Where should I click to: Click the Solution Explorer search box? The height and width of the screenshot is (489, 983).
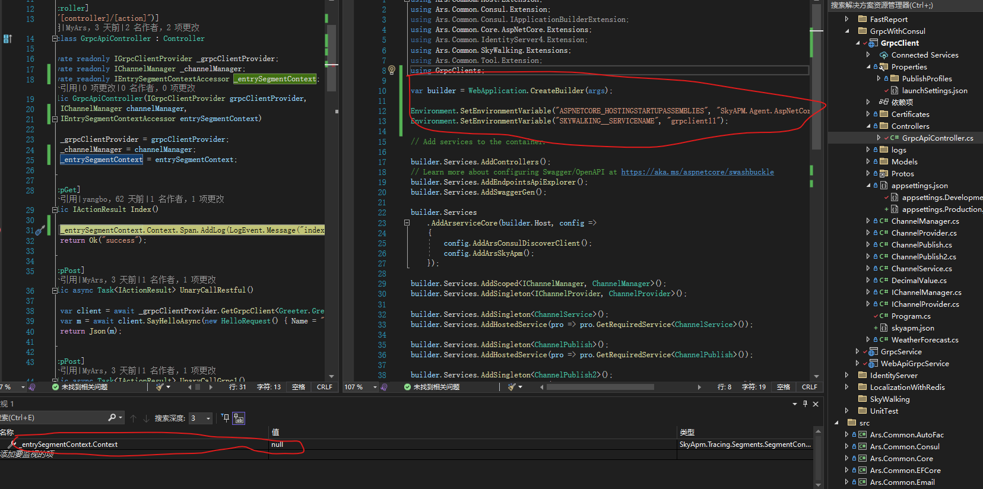click(x=905, y=5)
